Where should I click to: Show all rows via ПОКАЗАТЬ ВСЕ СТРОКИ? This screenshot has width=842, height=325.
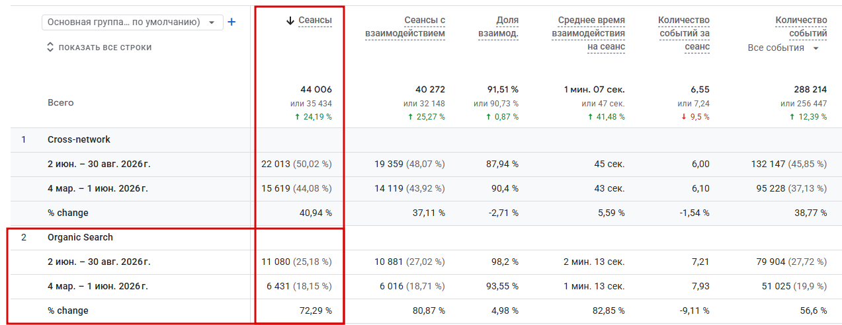(99, 48)
